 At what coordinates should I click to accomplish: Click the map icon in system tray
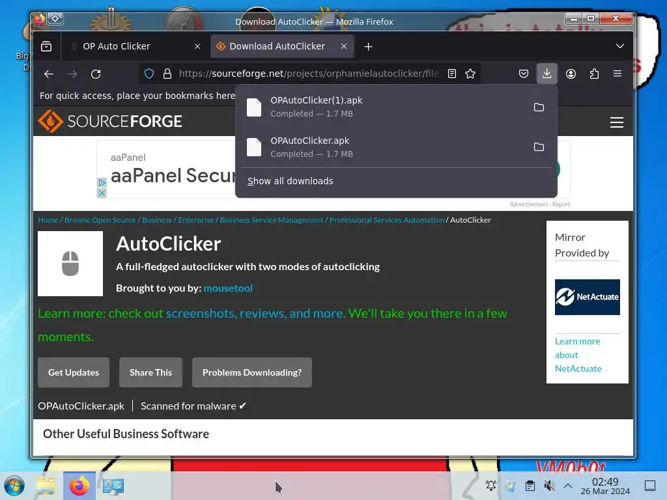[x=511, y=485]
